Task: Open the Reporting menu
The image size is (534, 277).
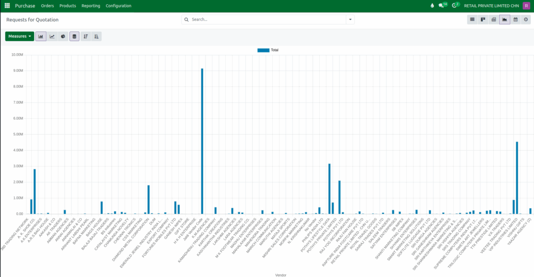Action: [91, 6]
